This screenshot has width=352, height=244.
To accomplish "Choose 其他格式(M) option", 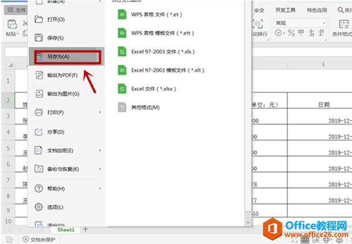I will coord(139,107).
